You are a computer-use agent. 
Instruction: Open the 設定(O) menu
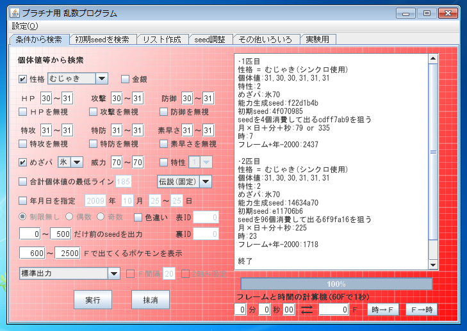point(25,26)
